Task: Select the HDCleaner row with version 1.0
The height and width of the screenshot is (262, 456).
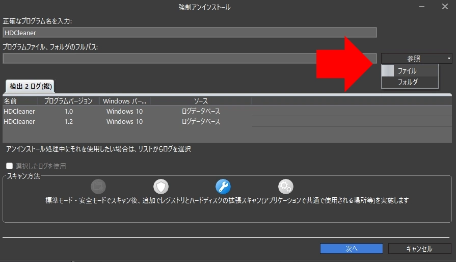Action: tap(227, 111)
